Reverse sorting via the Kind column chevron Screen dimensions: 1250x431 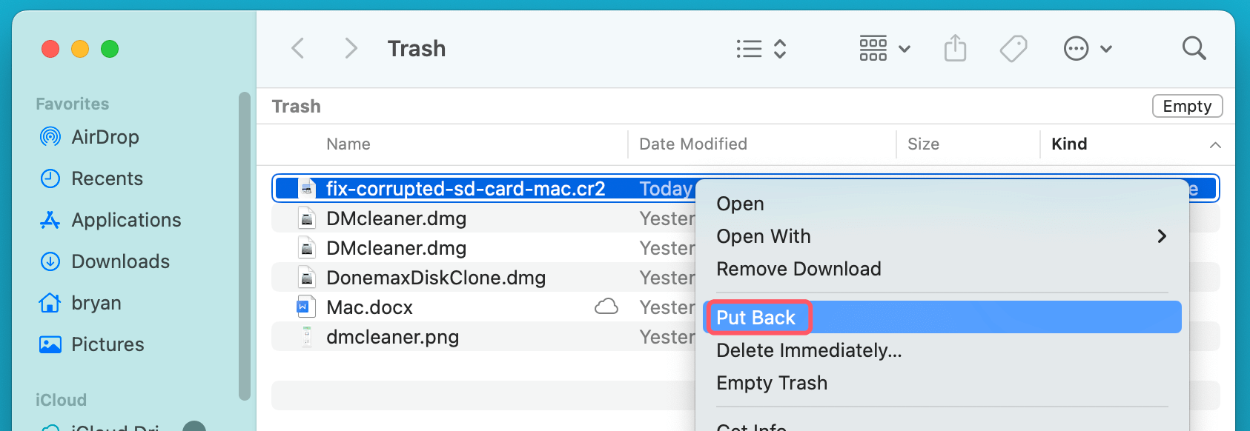pos(1214,144)
